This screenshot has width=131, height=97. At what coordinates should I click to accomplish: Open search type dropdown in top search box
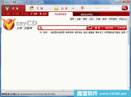point(83,8)
